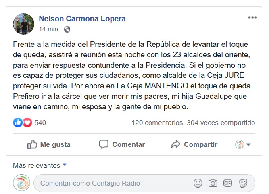Click the public globe privacy icon
The width and height of the screenshot is (269, 194).
pos(67,29)
